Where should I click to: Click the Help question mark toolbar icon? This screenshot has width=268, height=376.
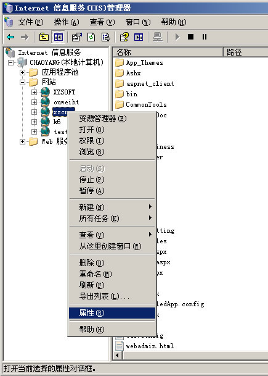click(124, 37)
